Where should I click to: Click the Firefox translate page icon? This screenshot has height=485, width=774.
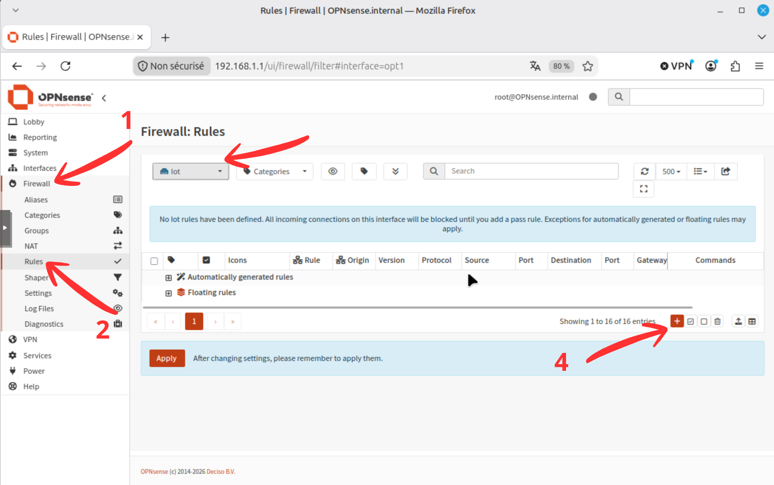click(535, 66)
